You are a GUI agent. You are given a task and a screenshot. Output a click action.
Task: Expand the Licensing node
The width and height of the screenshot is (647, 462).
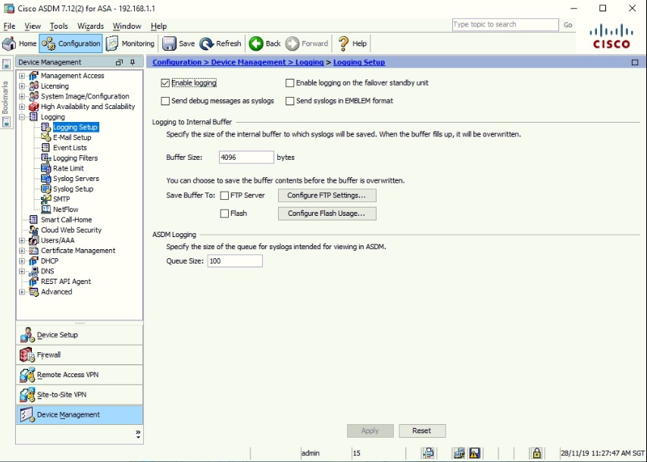click(22, 86)
